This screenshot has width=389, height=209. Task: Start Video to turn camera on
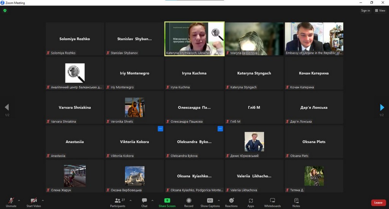[x=34, y=202]
